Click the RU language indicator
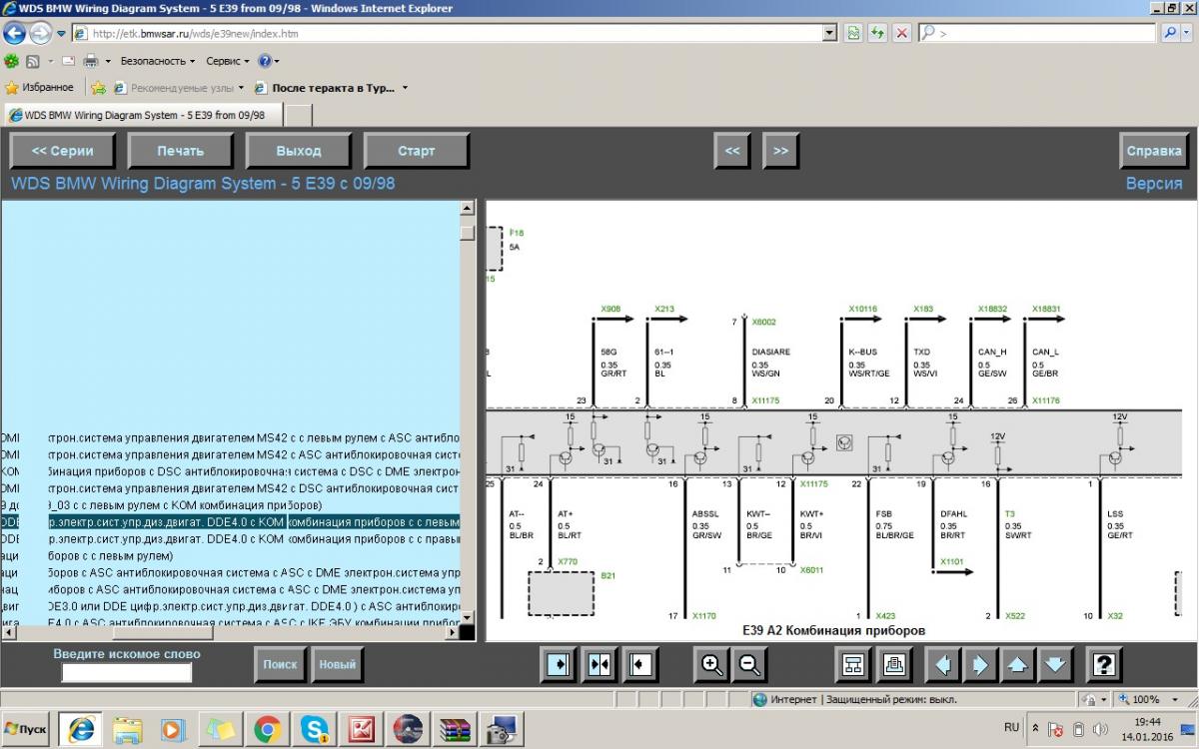The height and width of the screenshot is (749, 1199). click(x=1012, y=728)
